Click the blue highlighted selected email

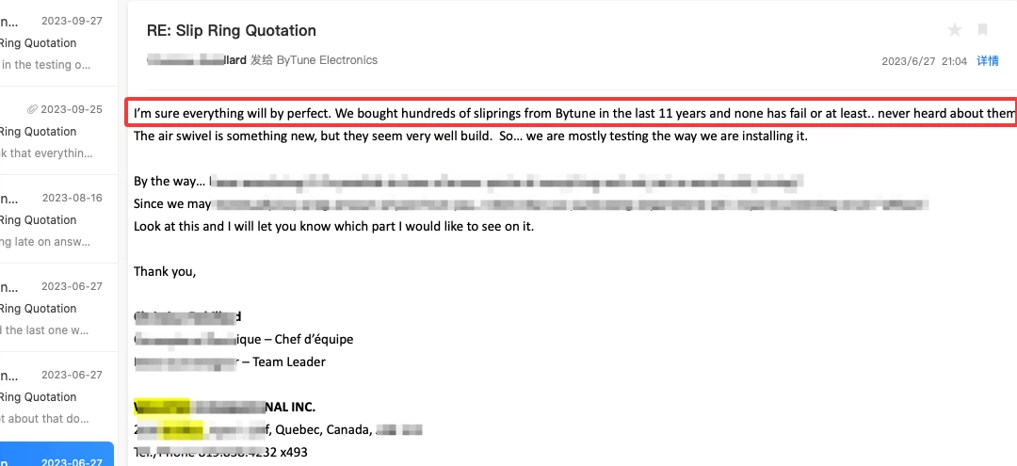click(56, 455)
